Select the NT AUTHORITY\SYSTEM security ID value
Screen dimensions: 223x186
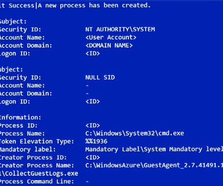tap(120, 29)
